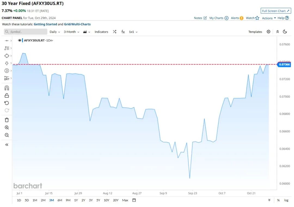The image size is (294, 207).
Task: Open the Templates menu
Action: point(255,32)
